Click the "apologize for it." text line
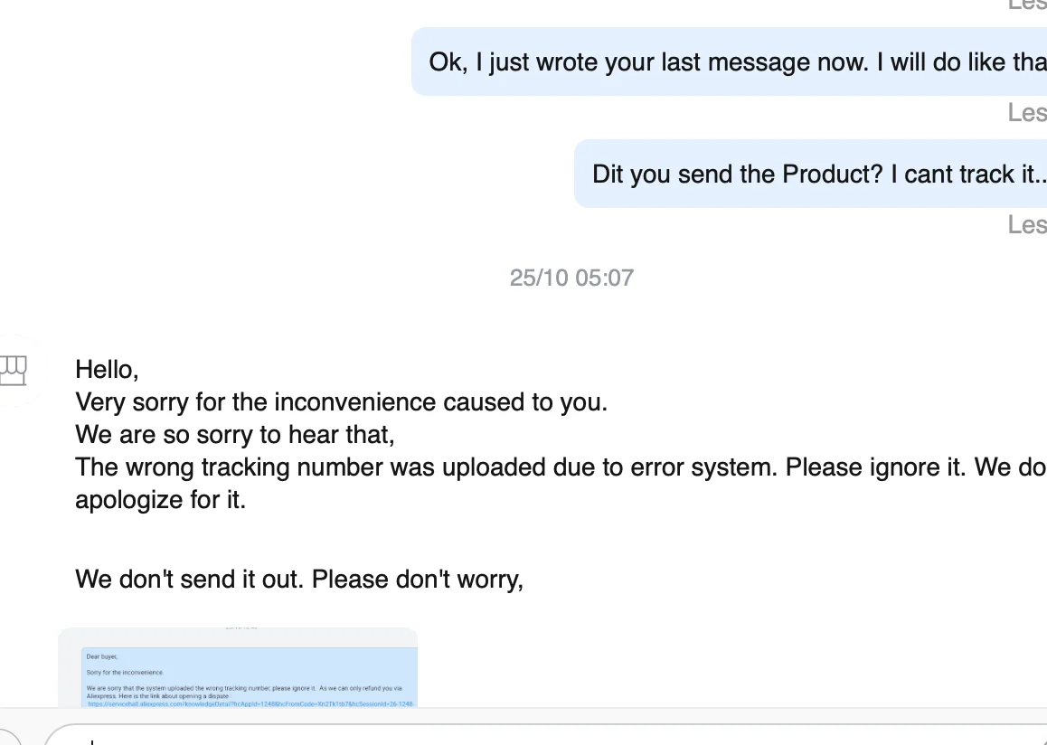The height and width of the screenshot is (745, 1047). point(160,500)
